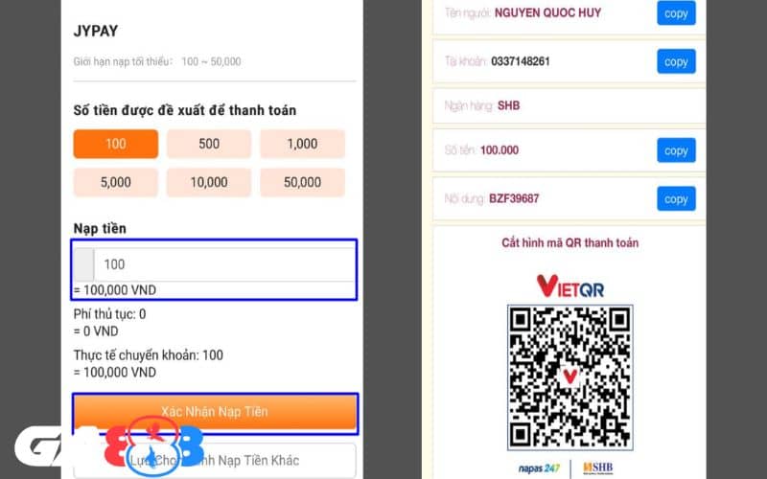Copy the name NGUYEN QUOC HUY
This screenshot has width=767, height=479.
tap(676, 13)
